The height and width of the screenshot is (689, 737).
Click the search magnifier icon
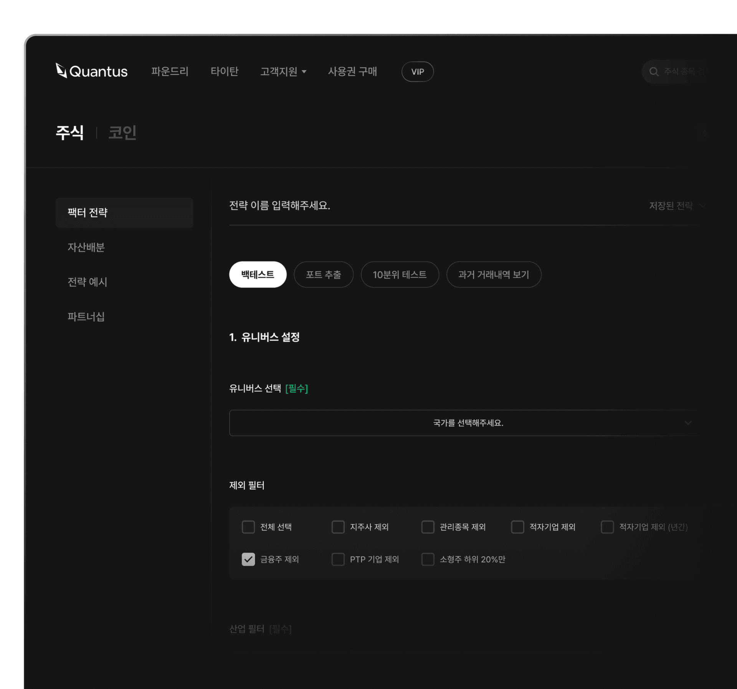click(653, 72)
